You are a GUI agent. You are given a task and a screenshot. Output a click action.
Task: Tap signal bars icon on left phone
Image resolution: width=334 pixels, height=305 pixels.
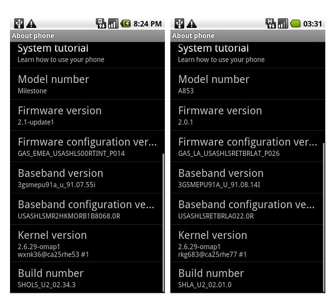coord(114,23)
